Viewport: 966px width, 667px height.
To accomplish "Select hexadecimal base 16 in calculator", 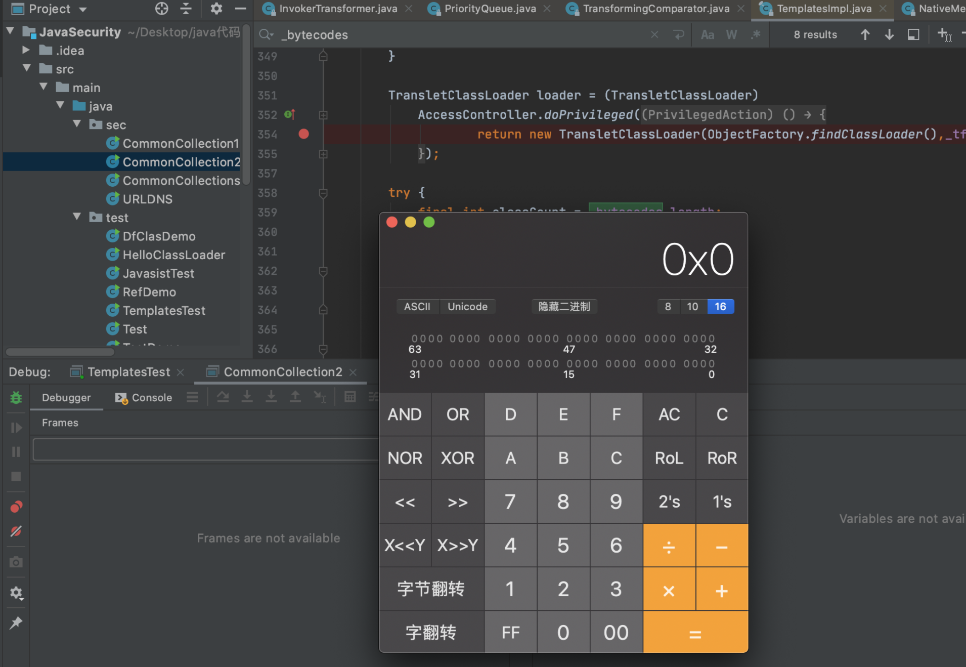I will pos(720,307).
